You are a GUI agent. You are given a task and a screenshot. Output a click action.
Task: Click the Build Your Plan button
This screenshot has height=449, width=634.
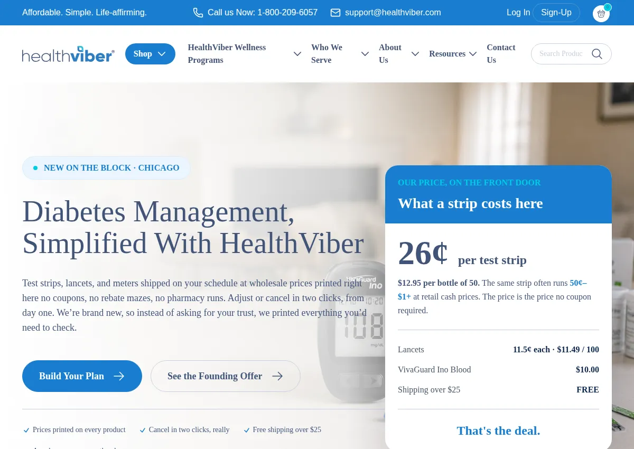[82, 376]
